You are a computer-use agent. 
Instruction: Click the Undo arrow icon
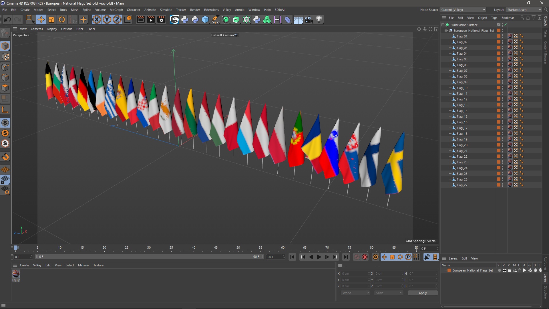point(8,19)
